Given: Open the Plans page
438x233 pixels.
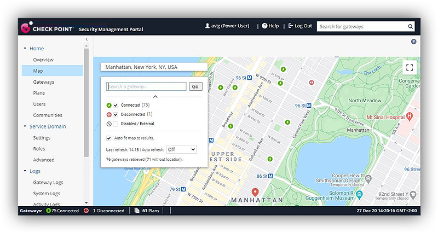Looking at the screenshot, I should [x=39, y=93].
